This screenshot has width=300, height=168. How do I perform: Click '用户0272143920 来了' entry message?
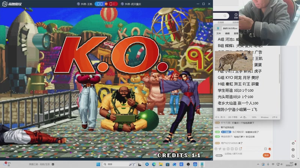232,143
